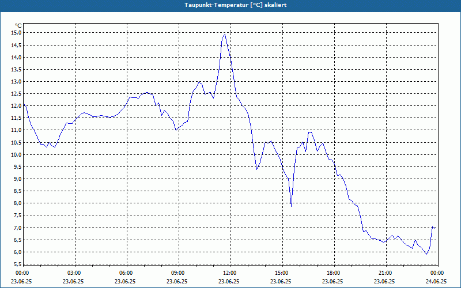Click the 09:00 time axis label

point(178,273)
